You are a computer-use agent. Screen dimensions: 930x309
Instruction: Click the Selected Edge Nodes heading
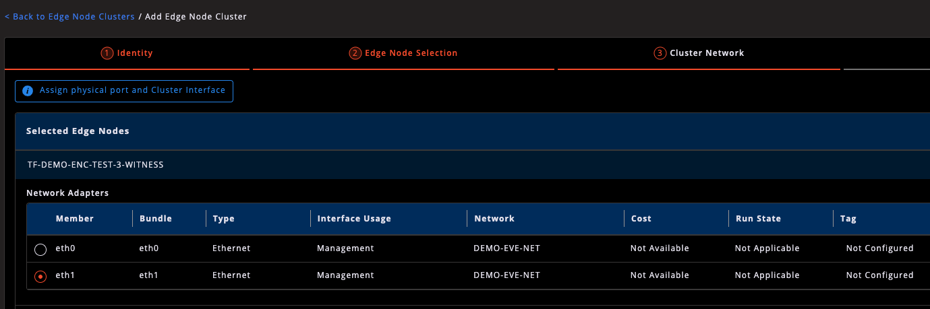pyautogui.click(x=78, y=131)
